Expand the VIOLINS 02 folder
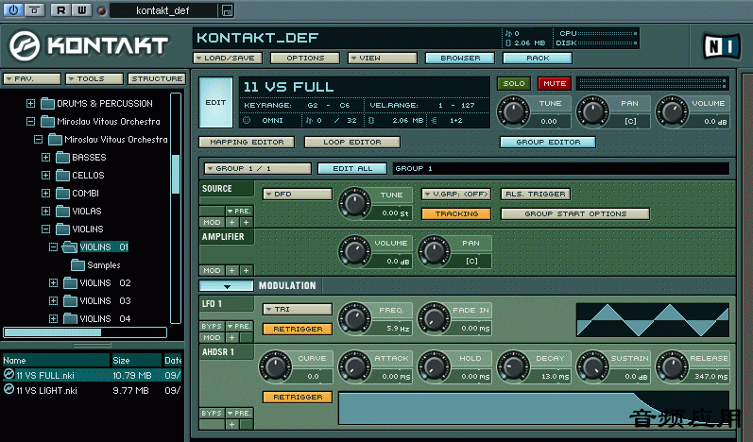Viewport: 753px width, 442px height. (53, 282)
